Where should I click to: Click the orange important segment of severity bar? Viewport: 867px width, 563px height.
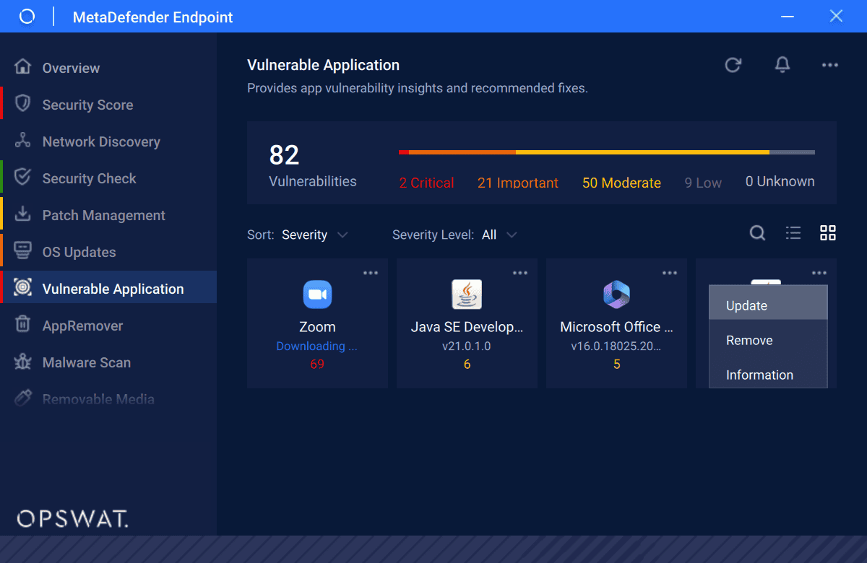tap(462, 152)
